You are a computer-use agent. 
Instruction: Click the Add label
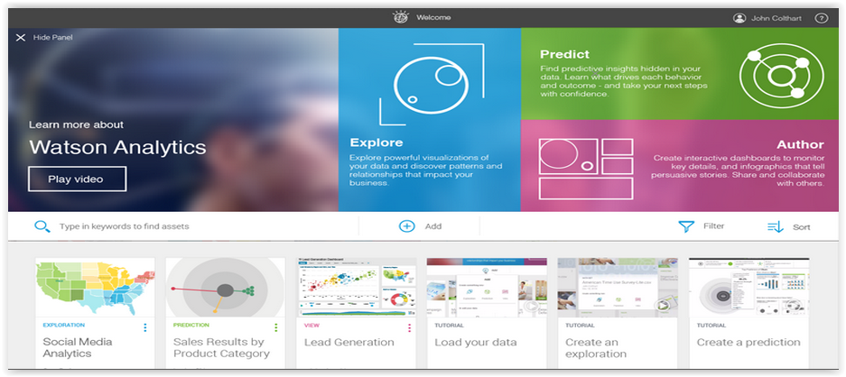tap(433, 226)
